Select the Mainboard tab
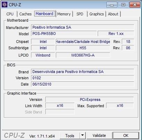The height and width of the screenshot is (140, 142). [45, 14]
